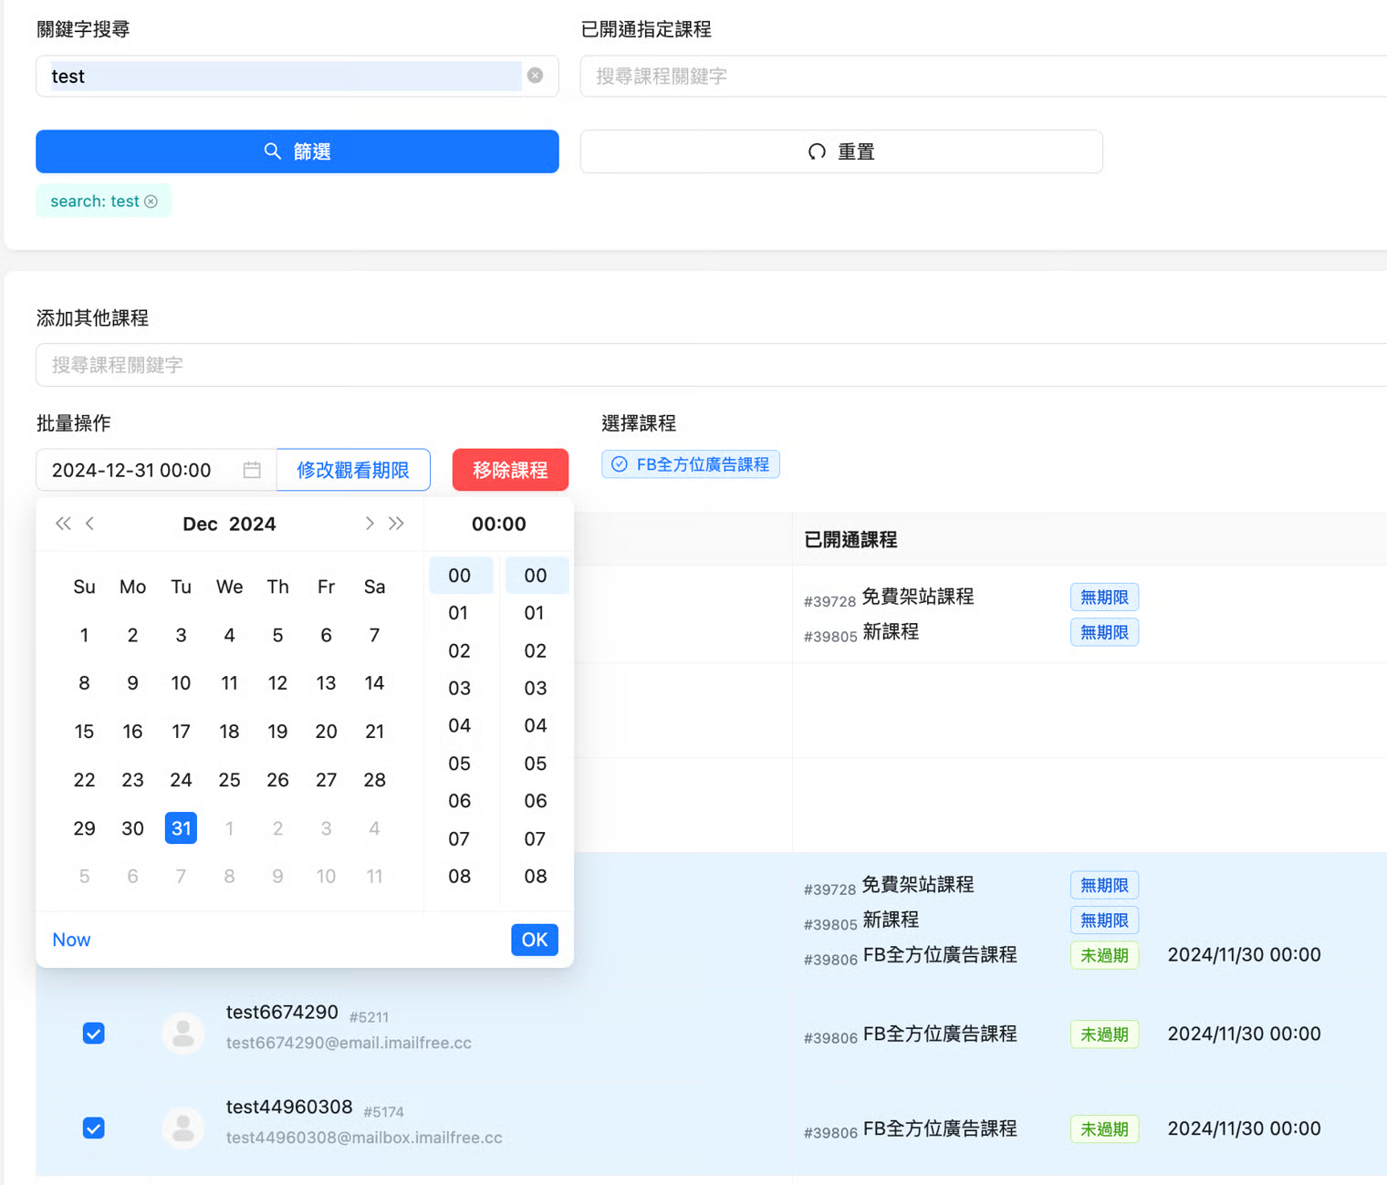Toggle the FB全方位廣告課程 course tag
Image resolution: width=1387 pixels, height=1185 pixels.
coord(691,464)
